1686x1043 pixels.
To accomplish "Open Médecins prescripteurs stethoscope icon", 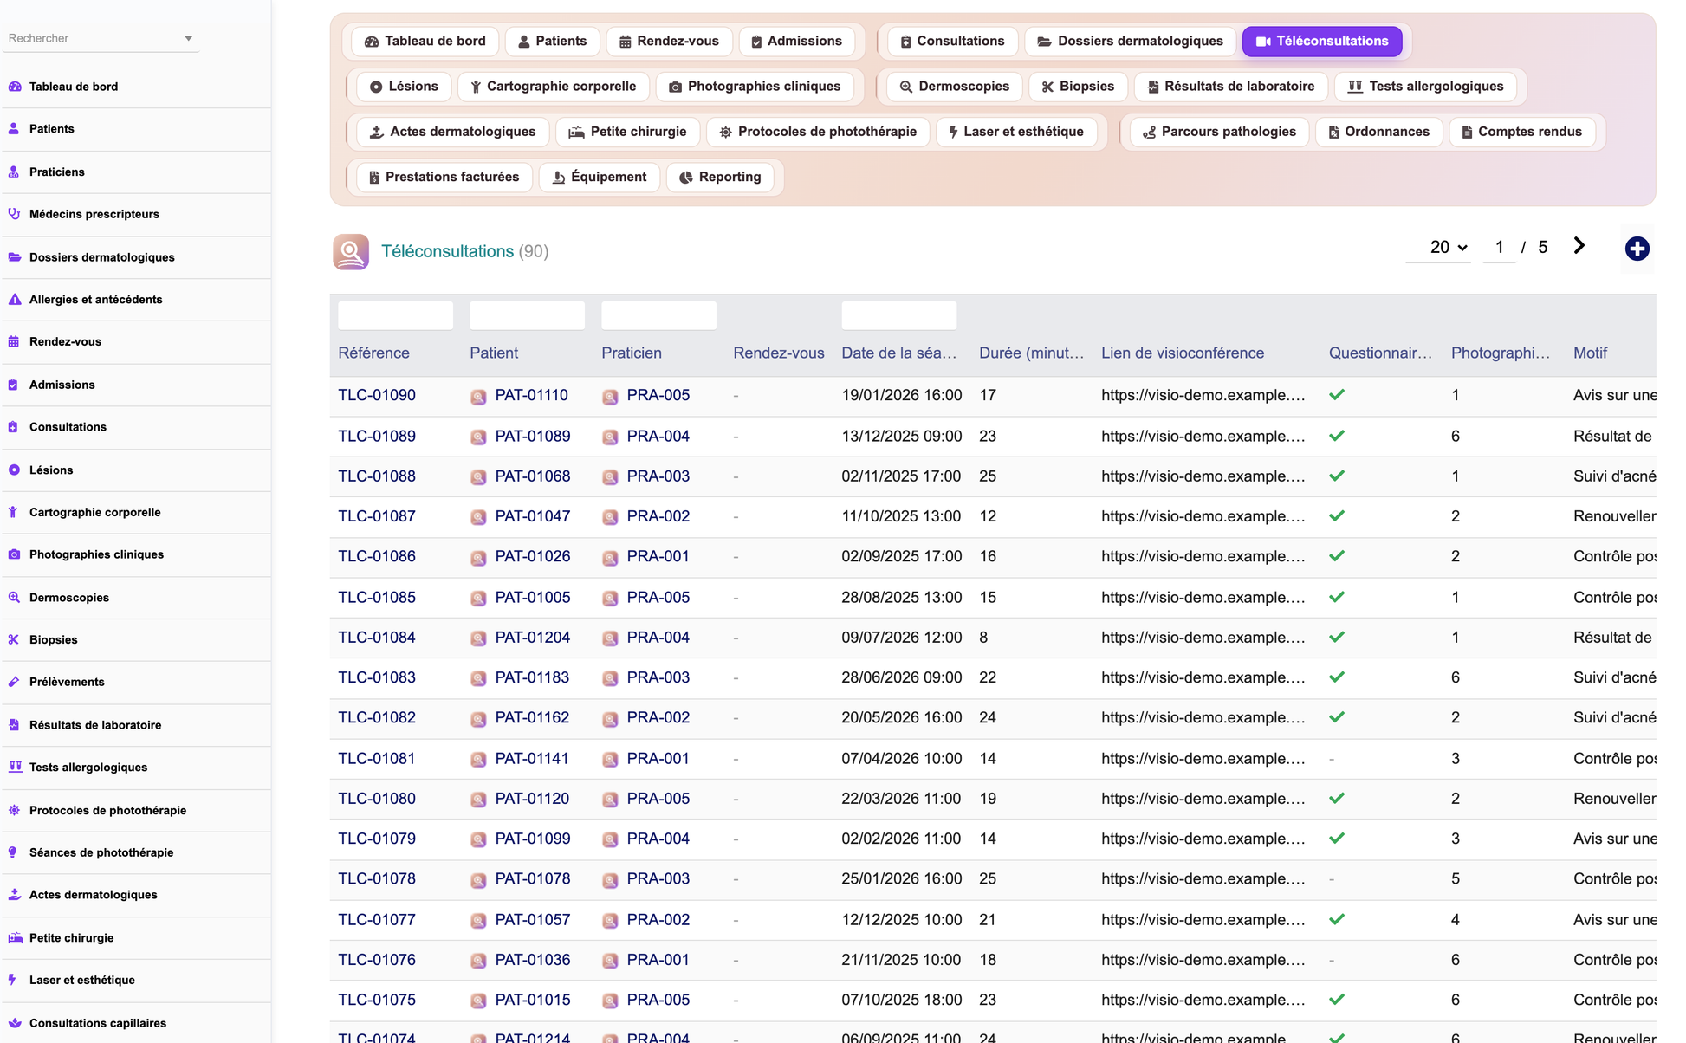I will coord(14,214).
